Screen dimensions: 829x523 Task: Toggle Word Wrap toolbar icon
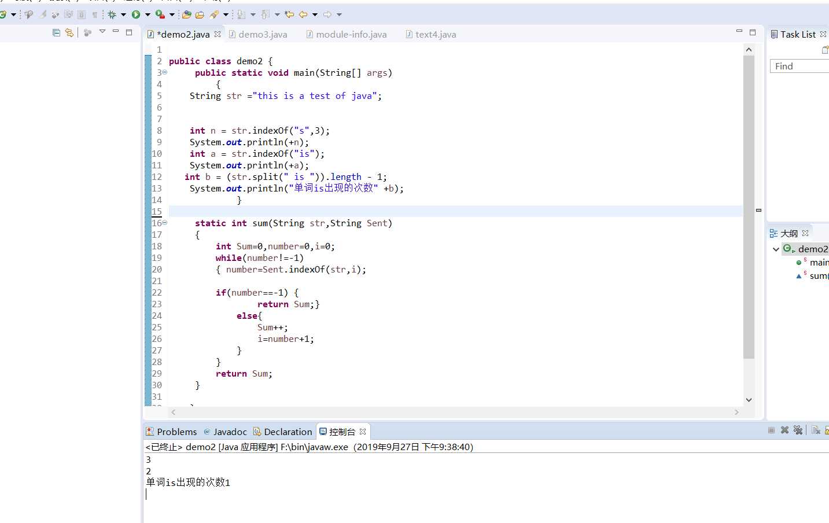point(68,14)
